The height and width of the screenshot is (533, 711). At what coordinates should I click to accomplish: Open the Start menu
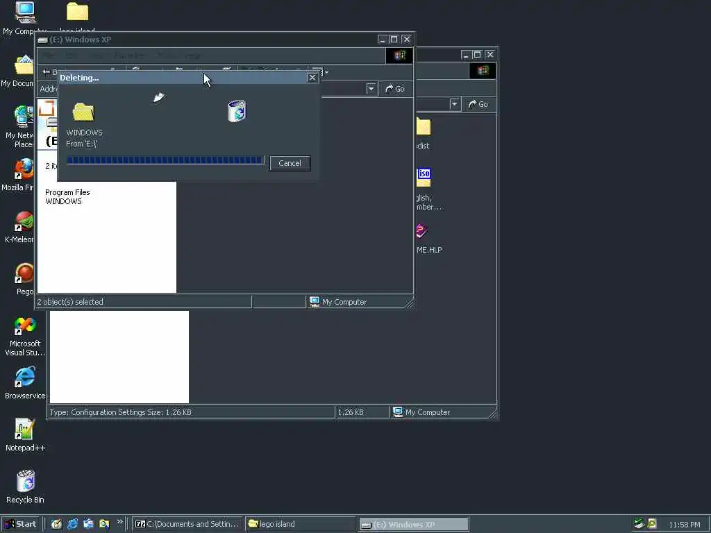coord(21,524)
